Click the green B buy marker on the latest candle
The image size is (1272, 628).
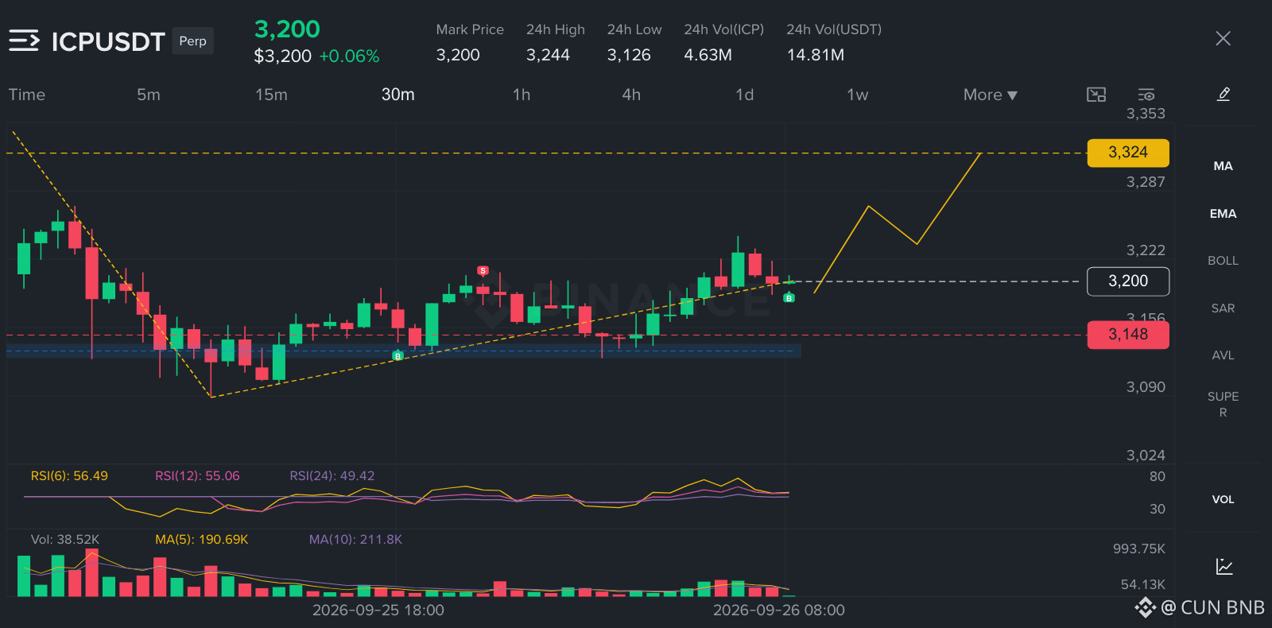[789, 298]
